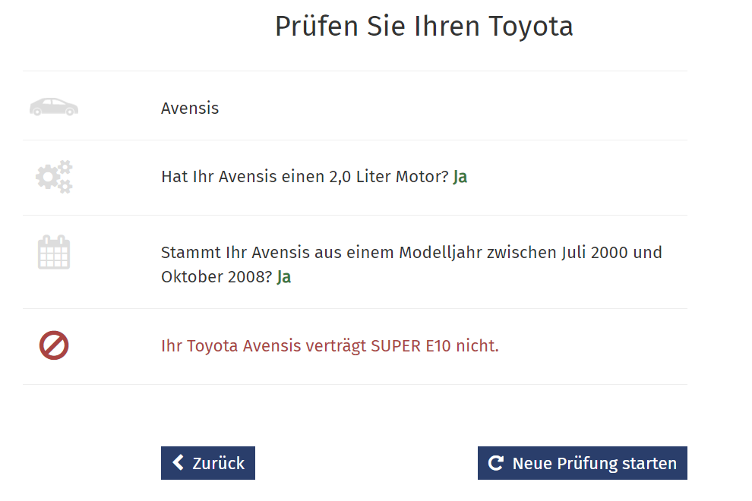This screenshot has height=501, width=752.
Task: Start over via Neue Prüfung starten text
Action: click(595, 464)
